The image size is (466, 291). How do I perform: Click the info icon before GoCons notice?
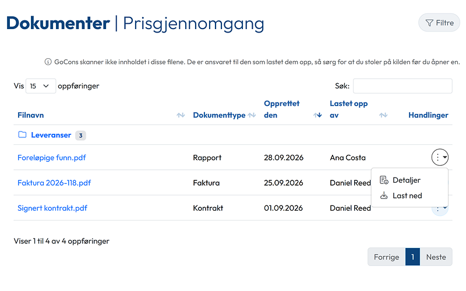(48, 62)
